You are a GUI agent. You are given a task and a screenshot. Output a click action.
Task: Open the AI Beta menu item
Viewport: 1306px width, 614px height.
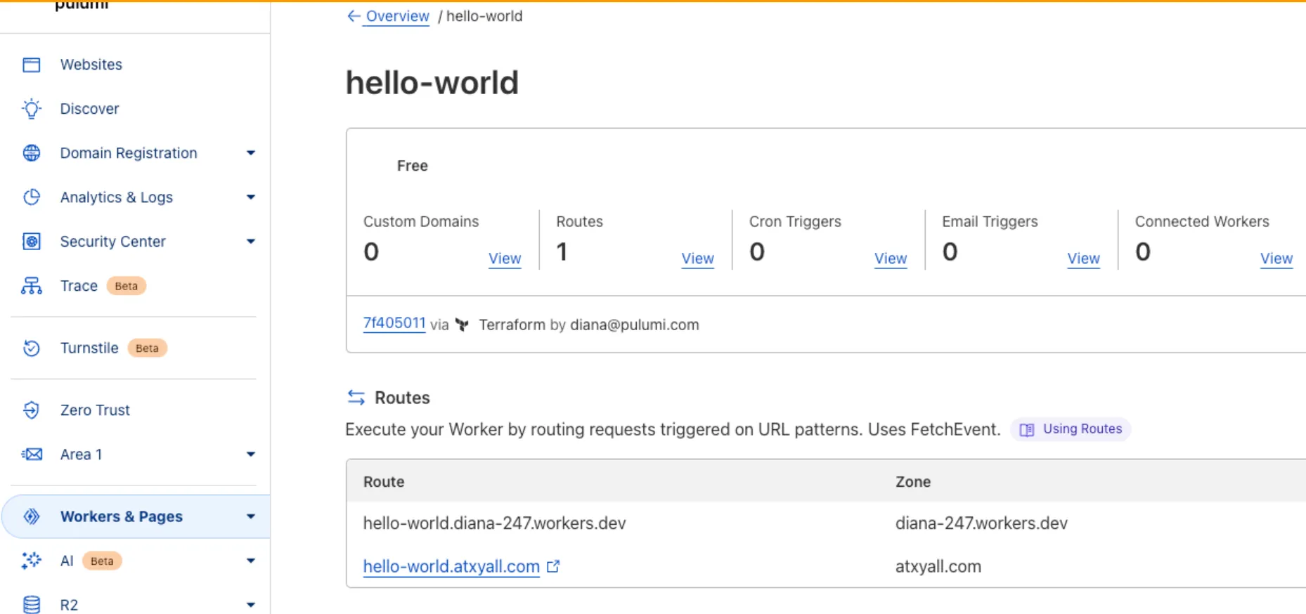(67, 561)
